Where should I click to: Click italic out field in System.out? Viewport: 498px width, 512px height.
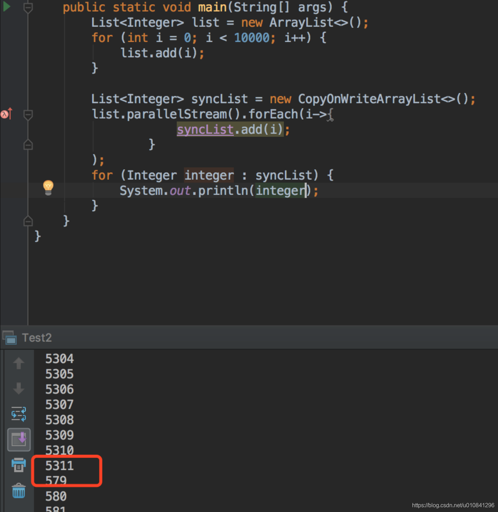[180, 190]
